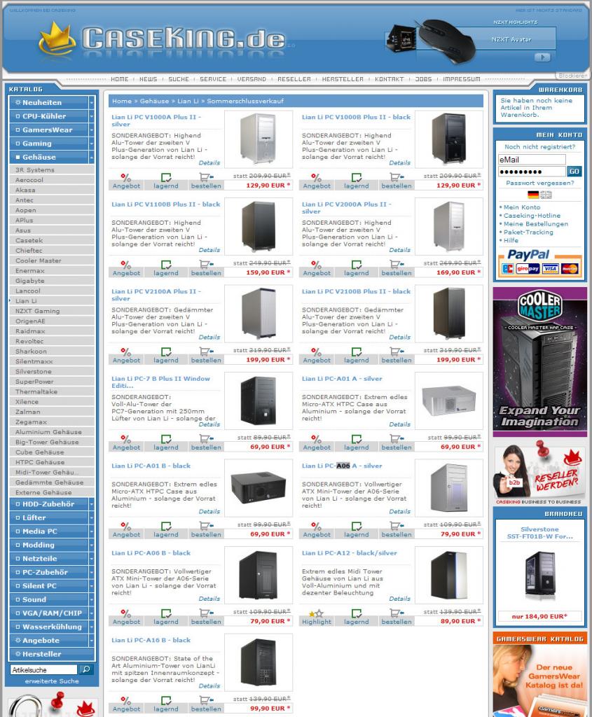Image resolution: width=592 pixels, height=717 pixels.
Task: Open the SUCHE menu item
Action: click(179, 79)
